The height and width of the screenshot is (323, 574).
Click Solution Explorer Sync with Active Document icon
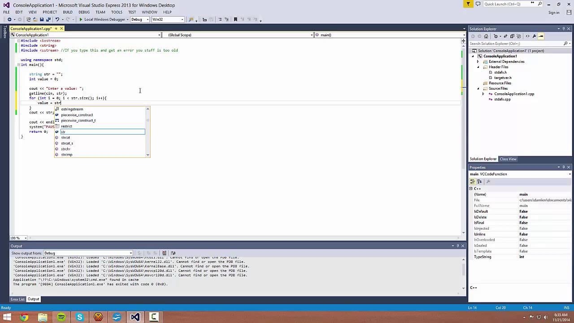coord(505,36)
